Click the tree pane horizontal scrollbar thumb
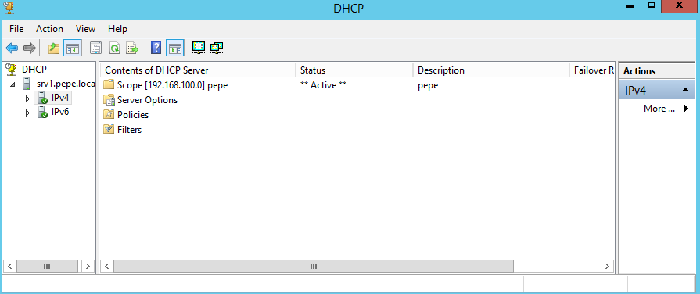This screenshot has width=700, height=294. click(47, 267)
